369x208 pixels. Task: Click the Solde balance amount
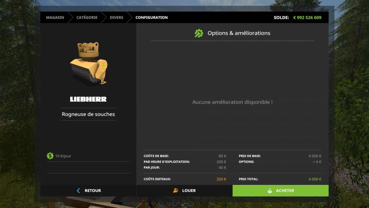307,18
